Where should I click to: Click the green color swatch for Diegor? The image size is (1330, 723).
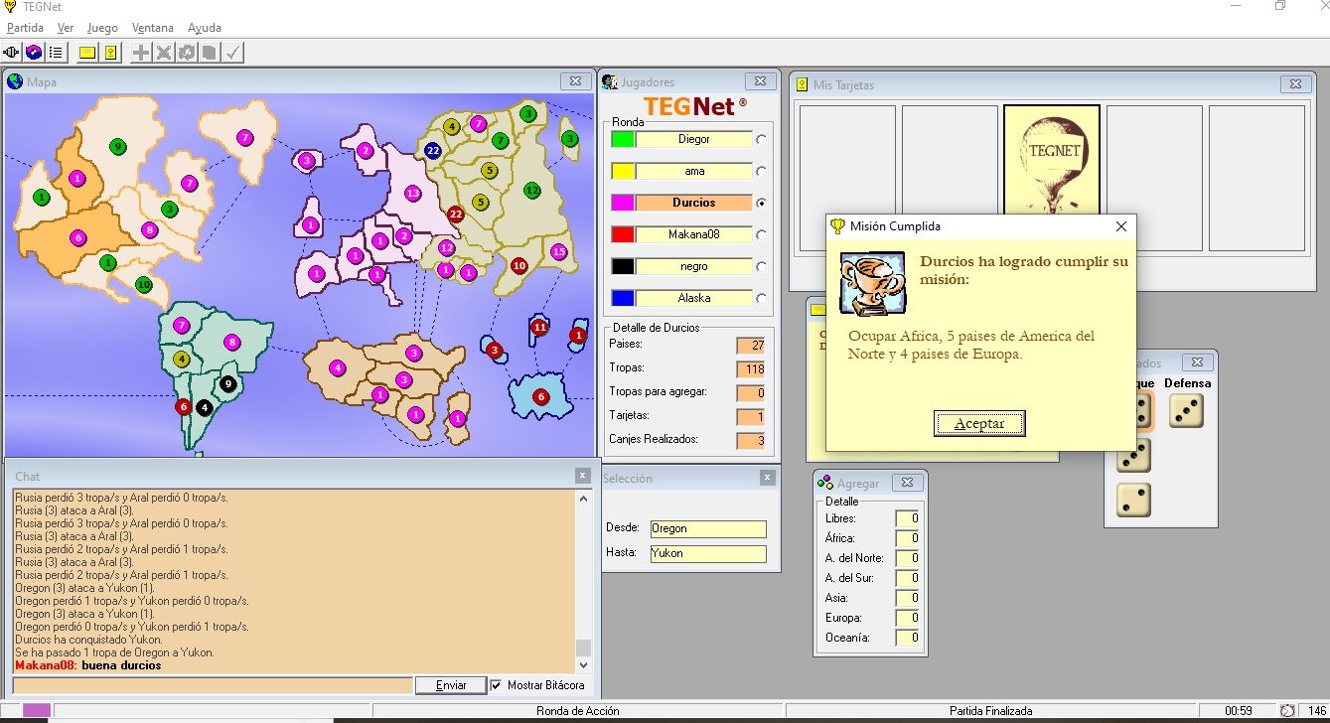tap(623, 139)
